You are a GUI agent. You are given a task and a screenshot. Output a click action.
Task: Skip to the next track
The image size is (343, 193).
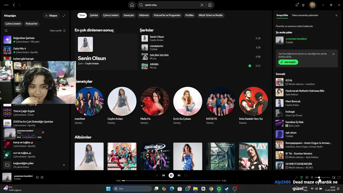(179, 175)
